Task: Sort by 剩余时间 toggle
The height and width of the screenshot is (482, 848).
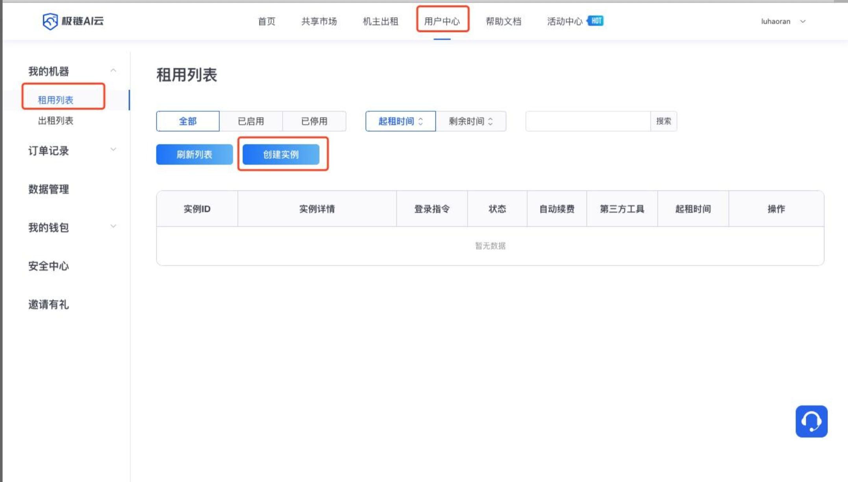Action: click(471, 121)
